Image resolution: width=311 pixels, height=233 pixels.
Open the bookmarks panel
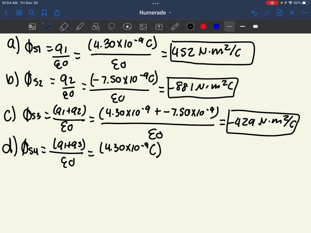45,12
